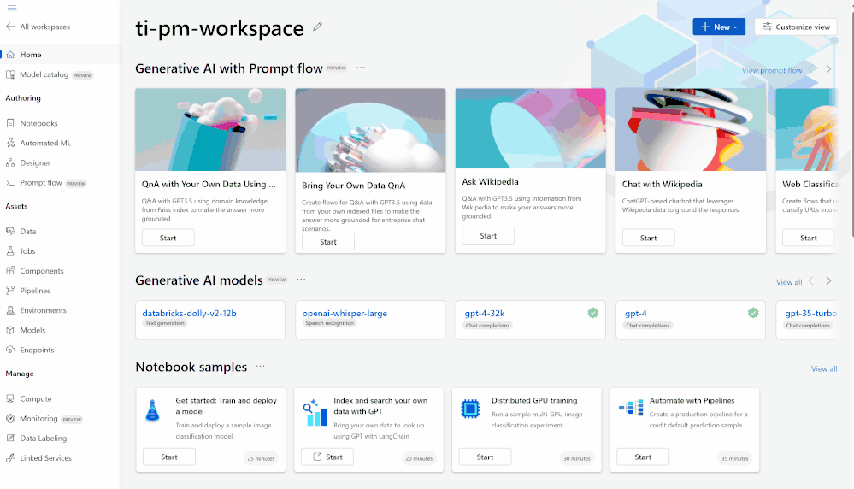Open gpt-4-32k model link

(x=484, y=313)
